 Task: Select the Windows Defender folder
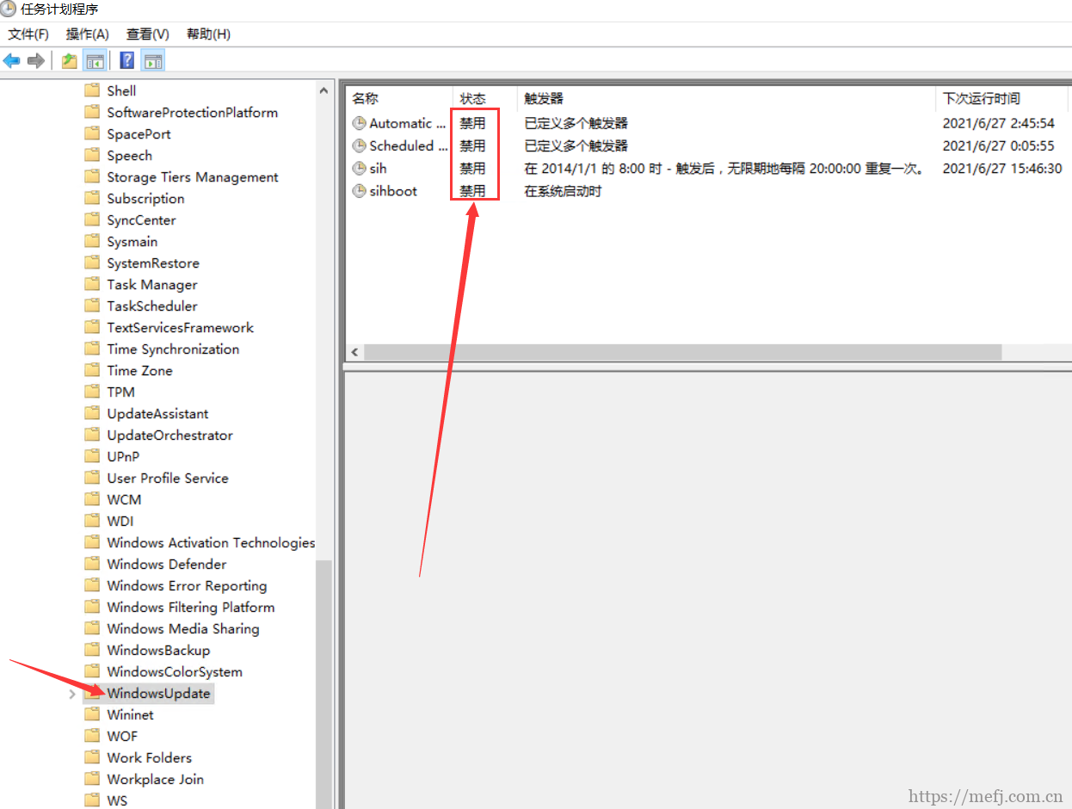[x=167, y=564]
